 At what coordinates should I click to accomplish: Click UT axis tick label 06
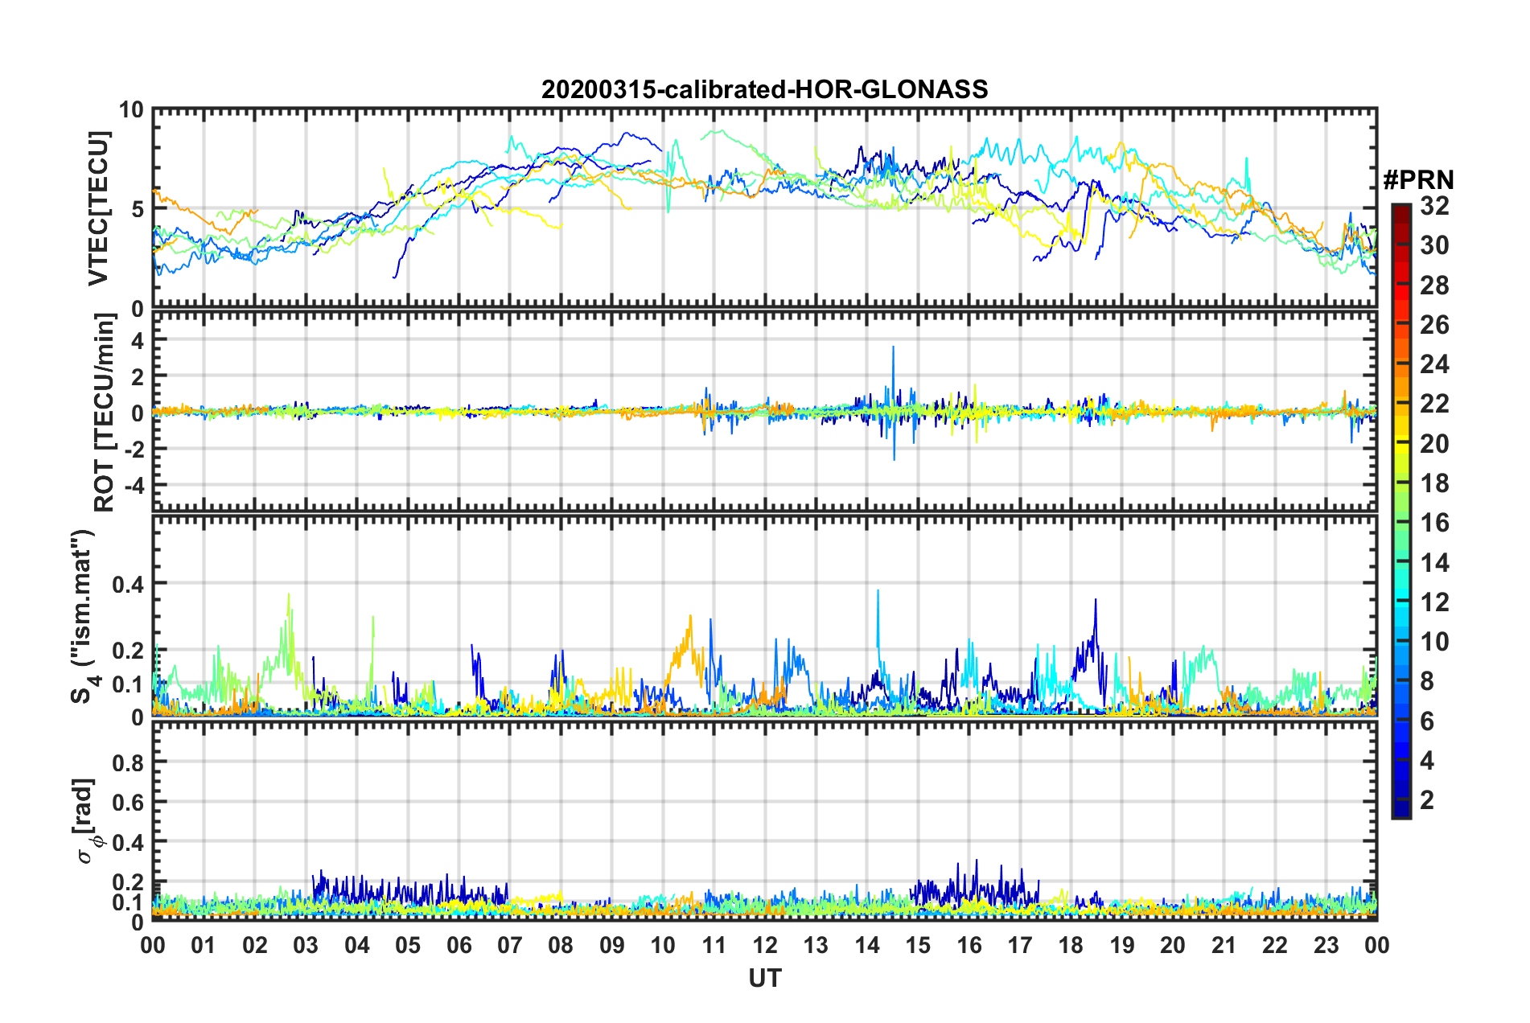459,945
